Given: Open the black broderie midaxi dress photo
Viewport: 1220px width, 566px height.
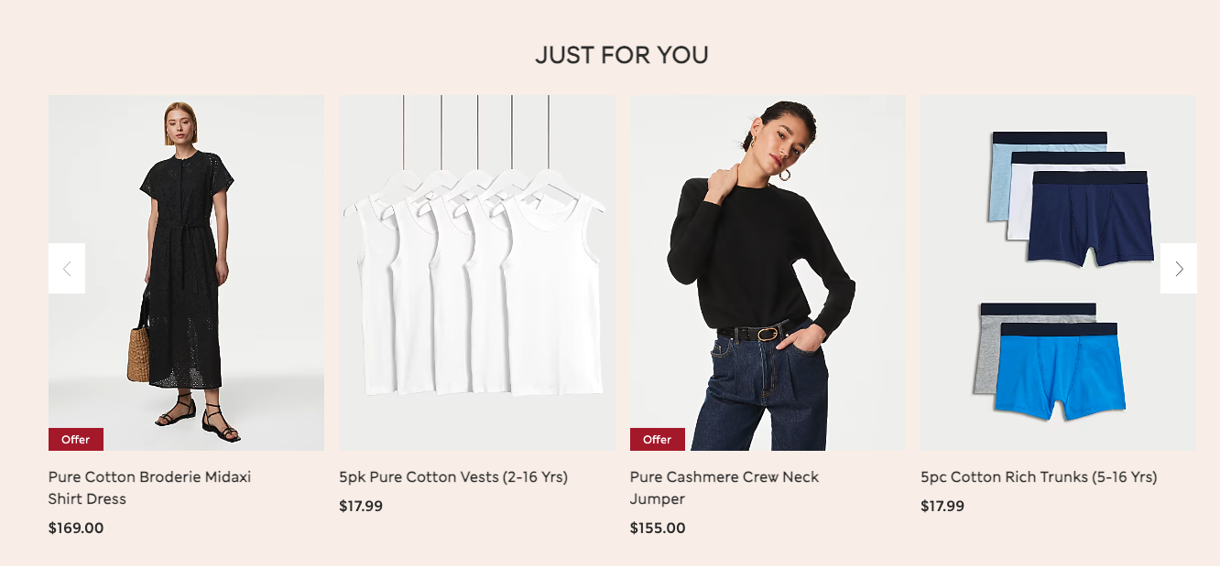Looking at the screenshot, I should [x=186, y=272].
